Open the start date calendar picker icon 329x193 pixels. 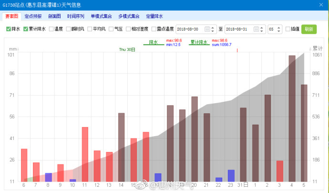point(207,29)
